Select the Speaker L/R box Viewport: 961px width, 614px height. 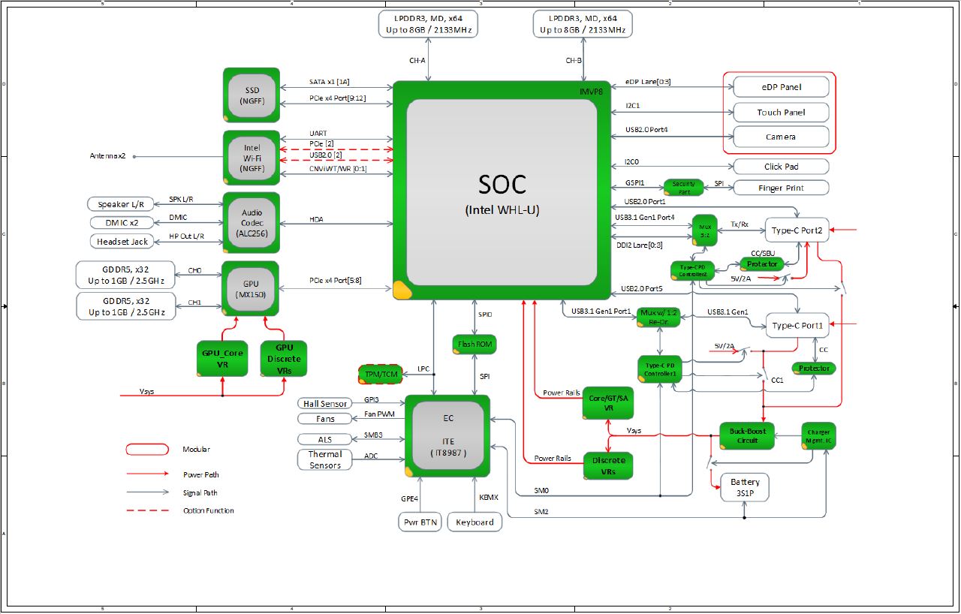point(121,204)
